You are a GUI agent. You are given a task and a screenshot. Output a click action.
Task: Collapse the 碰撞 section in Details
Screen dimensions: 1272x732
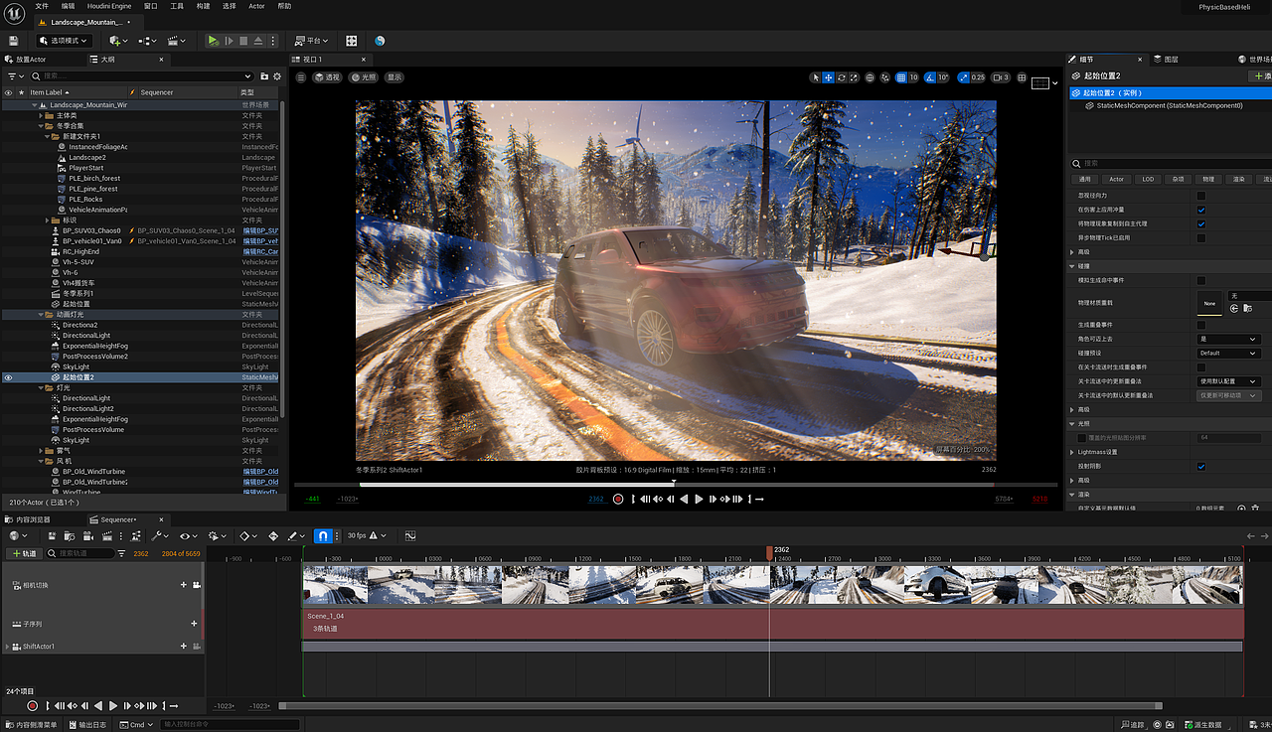point(1073,266)
